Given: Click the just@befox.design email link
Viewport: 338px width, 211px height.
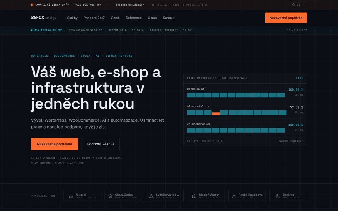Looking at the screenshot, I should [x=130, y=5].
